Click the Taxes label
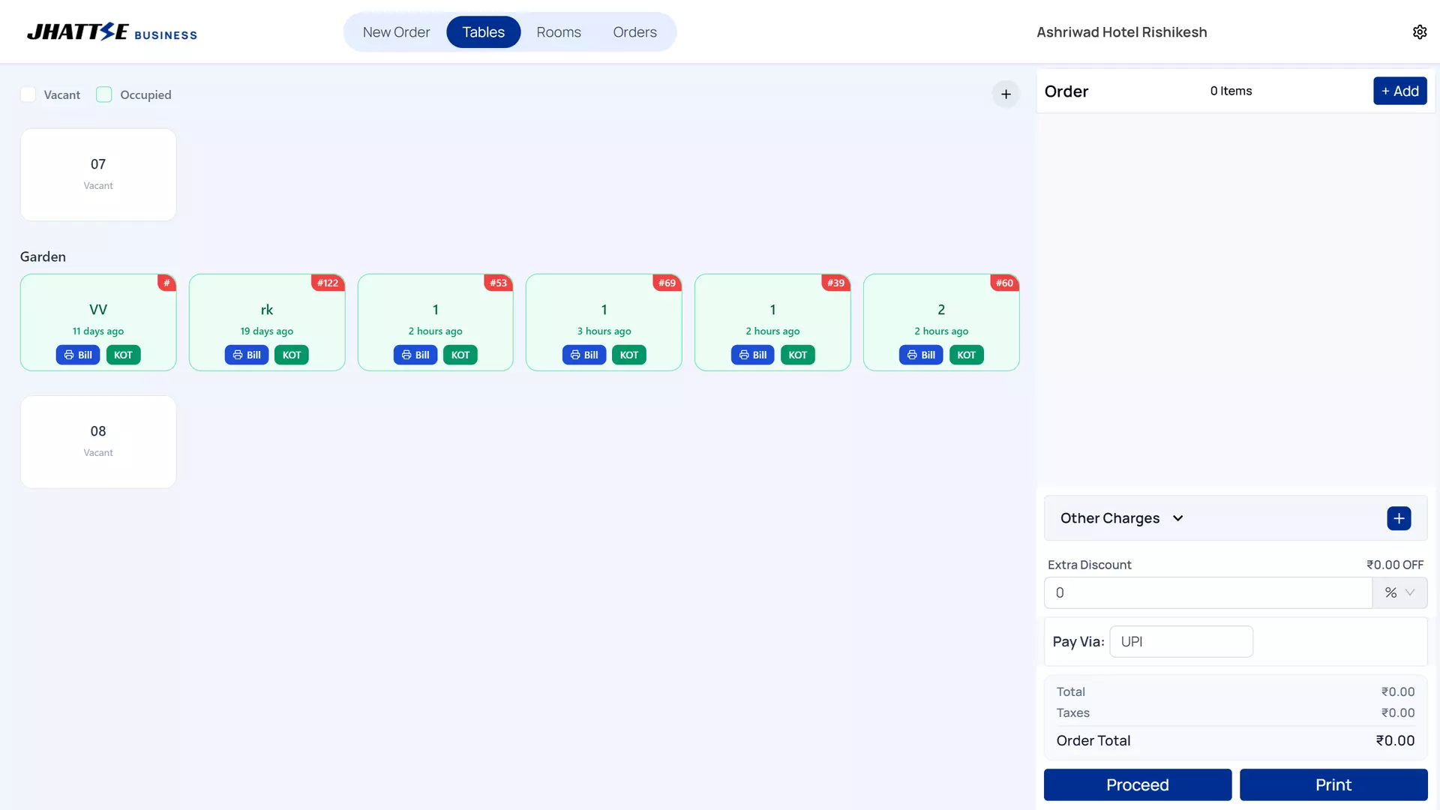1440x810 pixels. tap(1072, 712)
